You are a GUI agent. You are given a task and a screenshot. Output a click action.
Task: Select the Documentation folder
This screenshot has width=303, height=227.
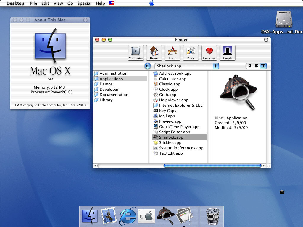[120, 95]
